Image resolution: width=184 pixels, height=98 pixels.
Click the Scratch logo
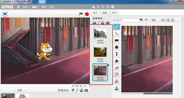click(x=7, y=7)
